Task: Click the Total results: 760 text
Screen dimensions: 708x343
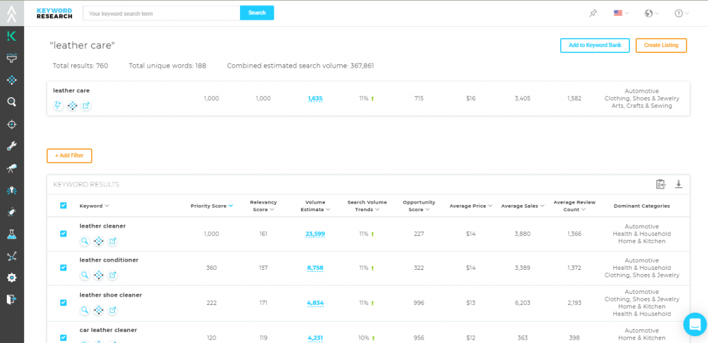Action: (80, 66)
